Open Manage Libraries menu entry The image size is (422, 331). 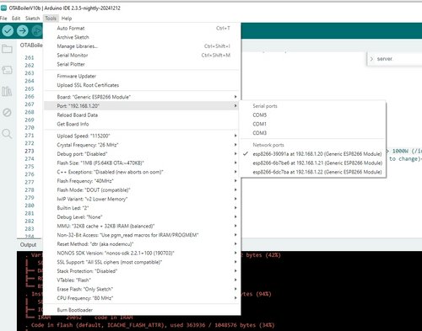(x=142, y=46)
